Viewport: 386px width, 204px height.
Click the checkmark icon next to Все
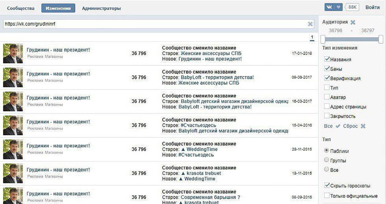[x=338, y=126]
